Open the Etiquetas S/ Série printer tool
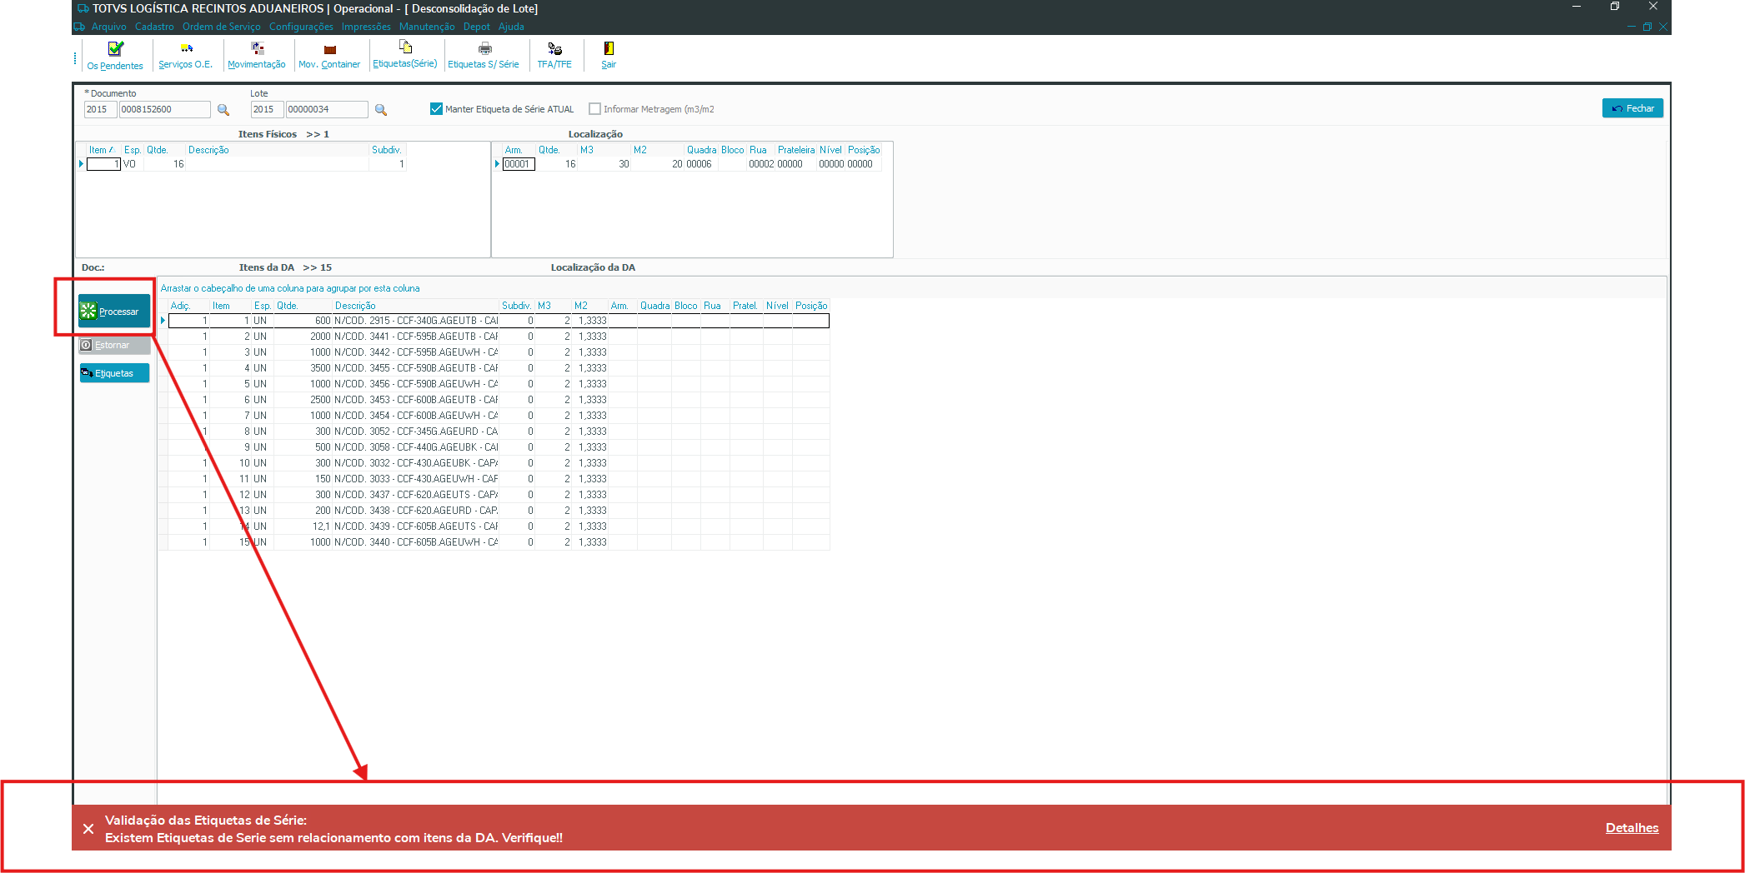Viewport: 1745px width, 873px height. pos(484,56)
